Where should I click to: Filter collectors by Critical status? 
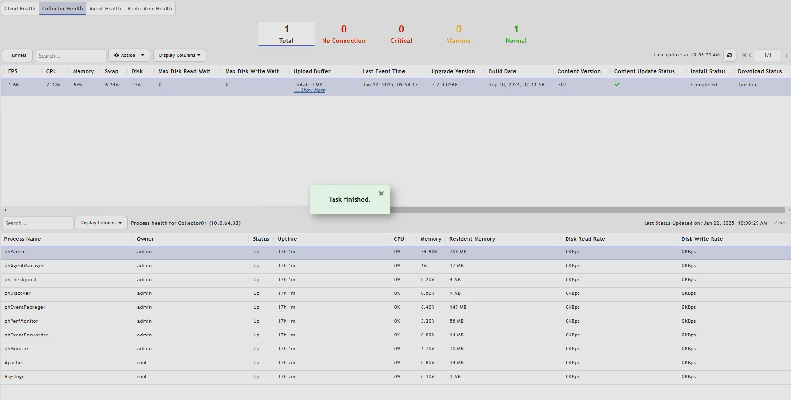[401, 34]
